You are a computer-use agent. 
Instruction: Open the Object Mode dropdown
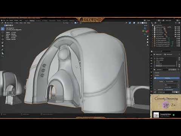[9, 23]
